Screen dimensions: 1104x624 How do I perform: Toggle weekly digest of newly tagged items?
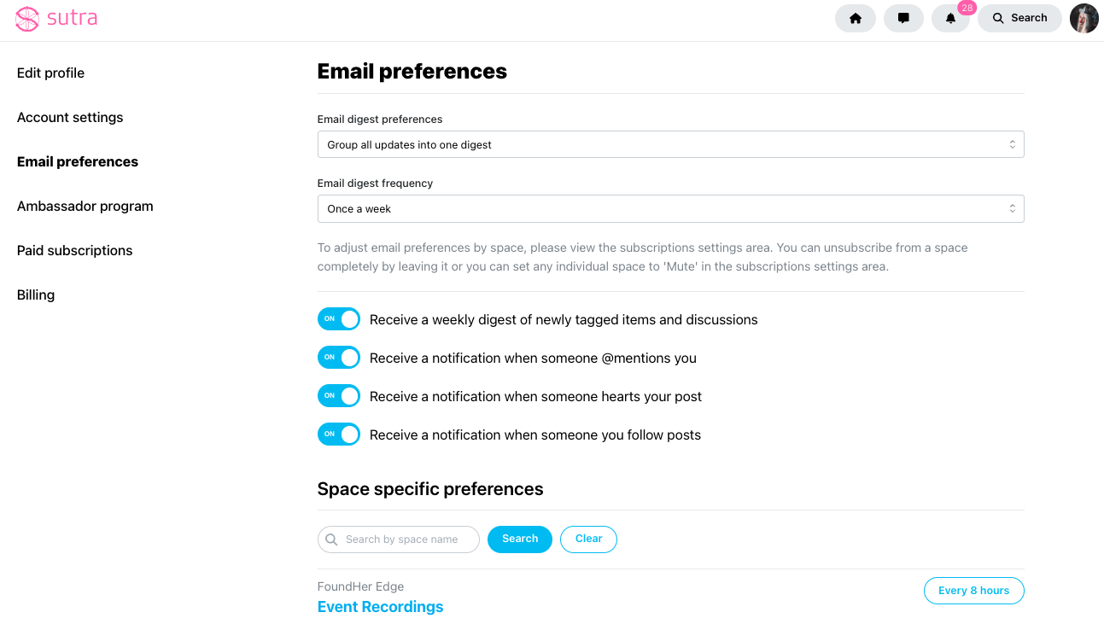tap(339, 319)
